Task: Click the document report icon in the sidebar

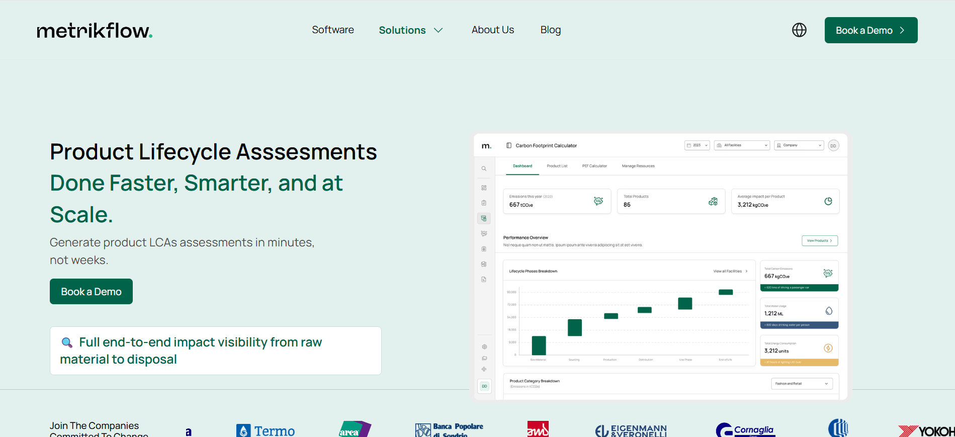Action: 484,280
